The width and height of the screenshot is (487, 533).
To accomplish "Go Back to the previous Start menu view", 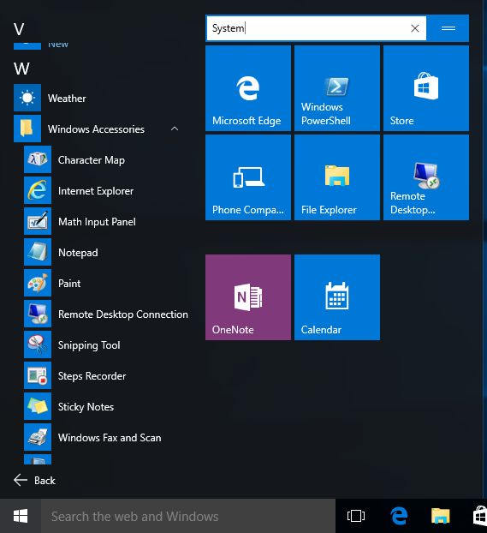I will click(34, 480).
